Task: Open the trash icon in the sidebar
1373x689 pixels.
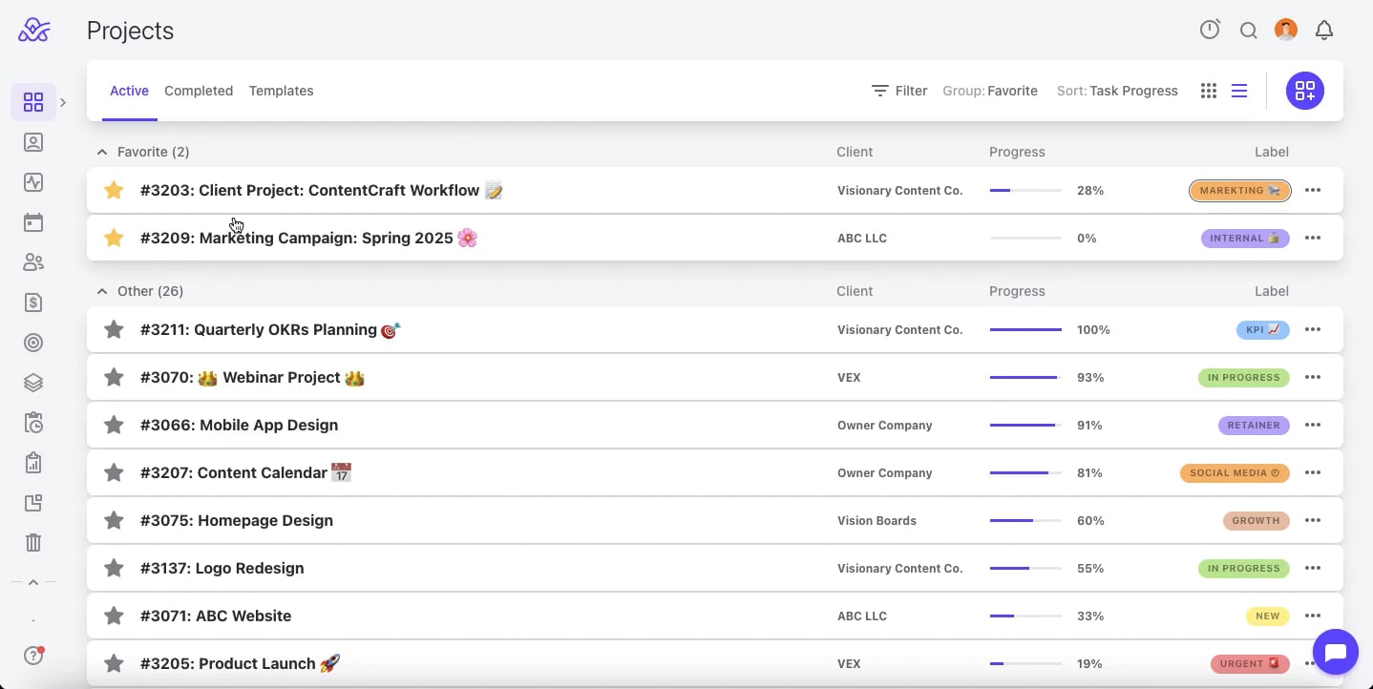Action: coord(33,543)
